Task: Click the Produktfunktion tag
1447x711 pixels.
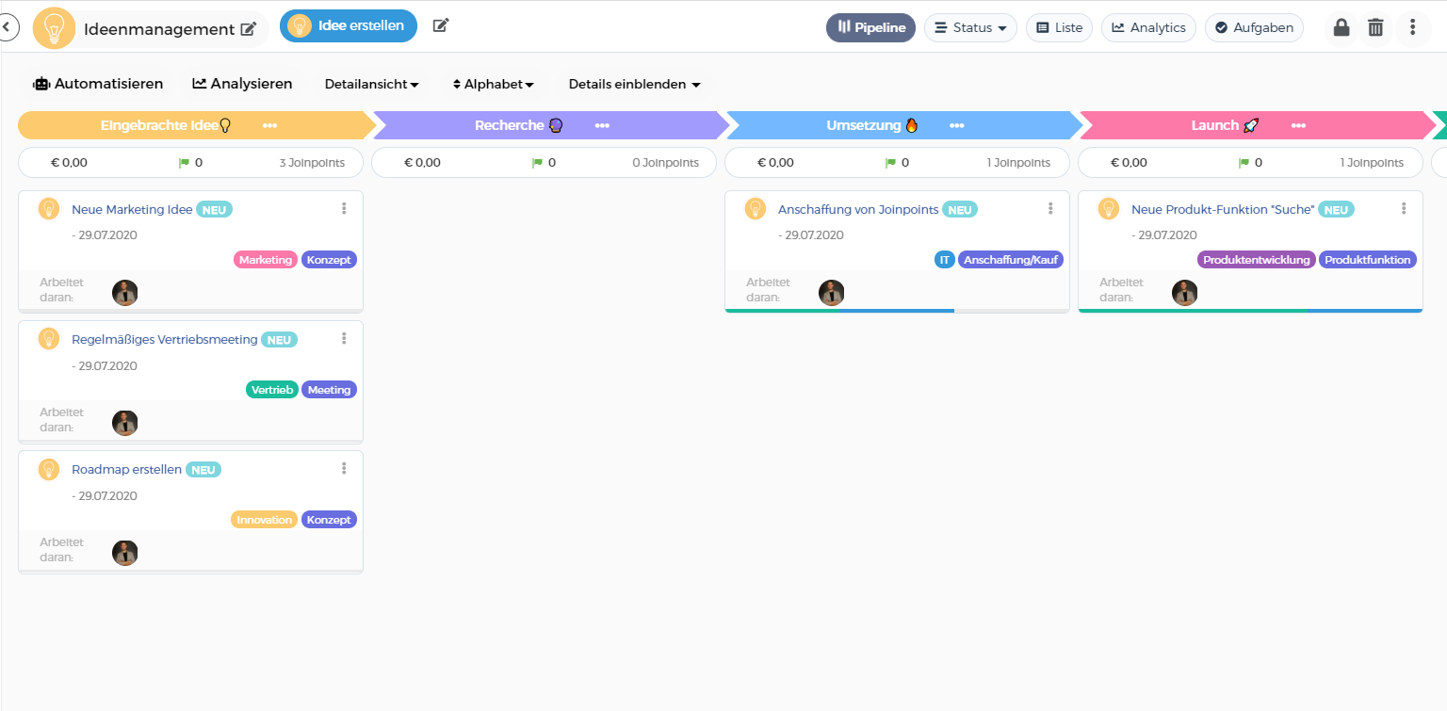Action: coord(1368,260)
